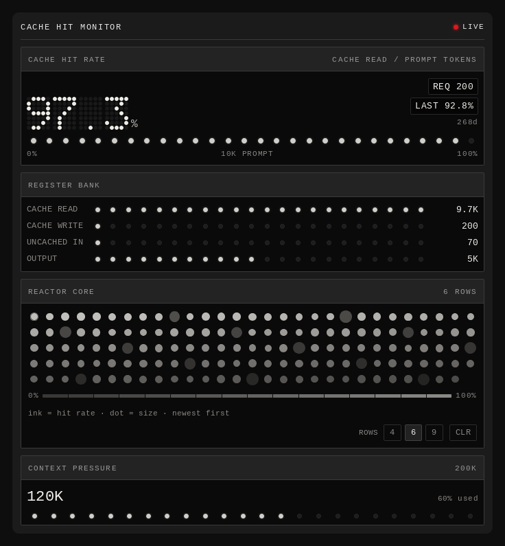Click the CACHE WRITE value 200

(x=469, y=226)
